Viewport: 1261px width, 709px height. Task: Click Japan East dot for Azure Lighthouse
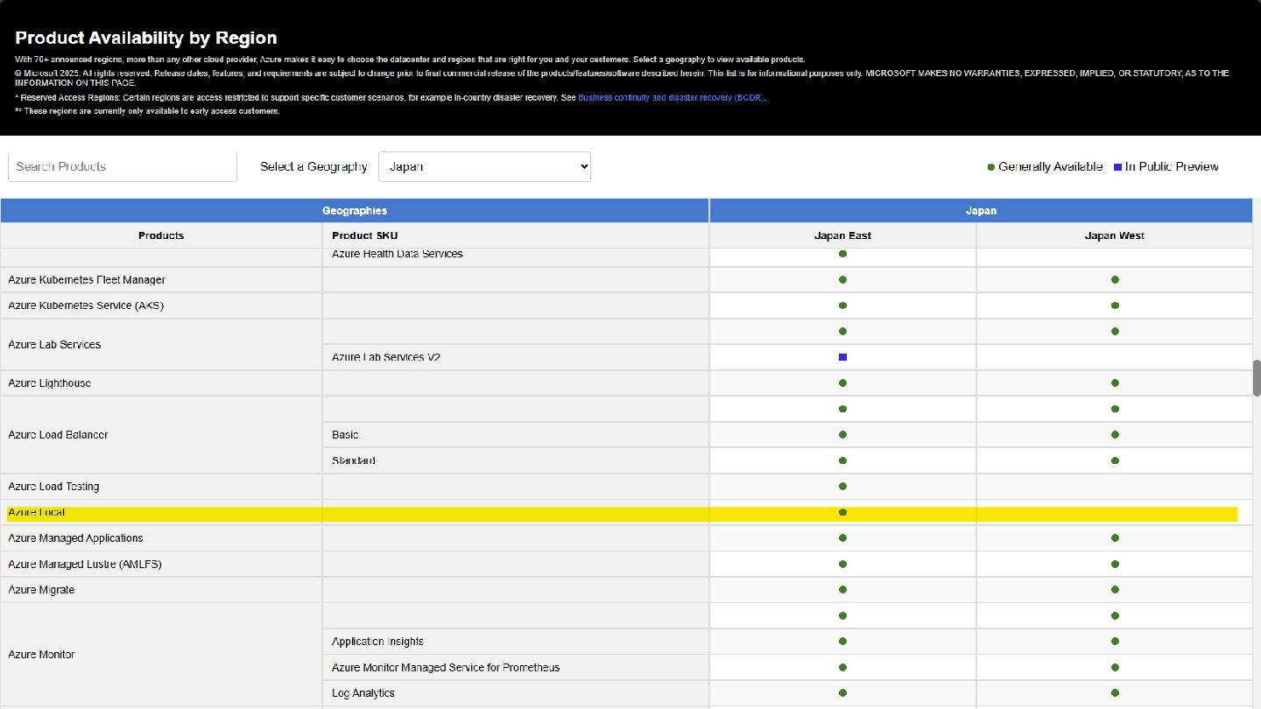pyautogui.click(x=842, y=383)
